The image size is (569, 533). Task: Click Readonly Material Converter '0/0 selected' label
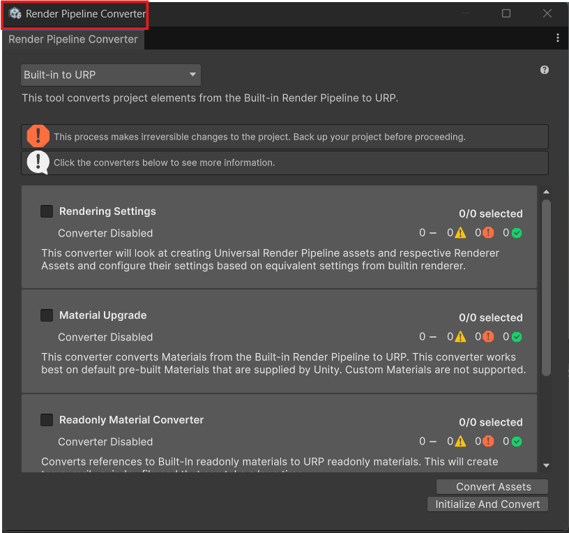point(491,422)
